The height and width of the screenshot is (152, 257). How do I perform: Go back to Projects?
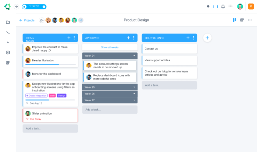coord(27,20)
